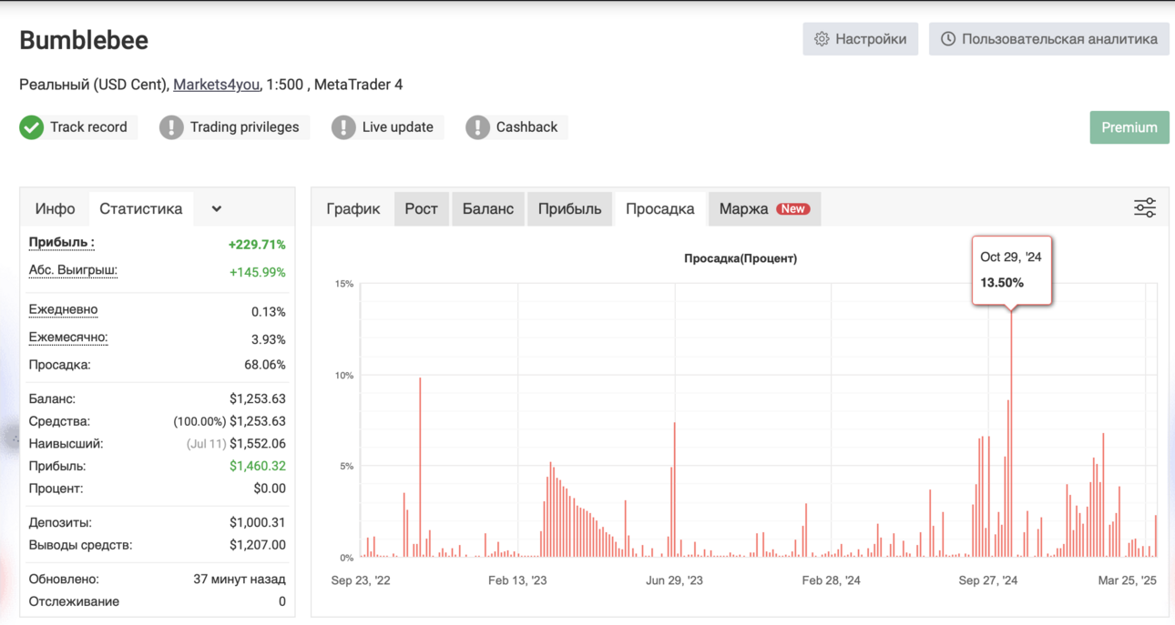
Task: Click the green Track record checkmark icon
Action: (x=32, y=127)
